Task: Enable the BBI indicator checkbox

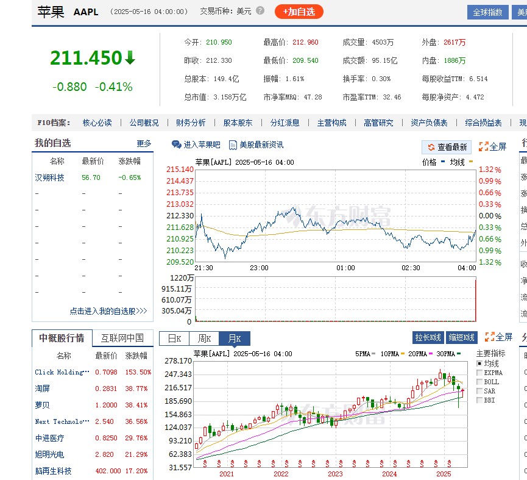Action: click(x=479, y=400)
